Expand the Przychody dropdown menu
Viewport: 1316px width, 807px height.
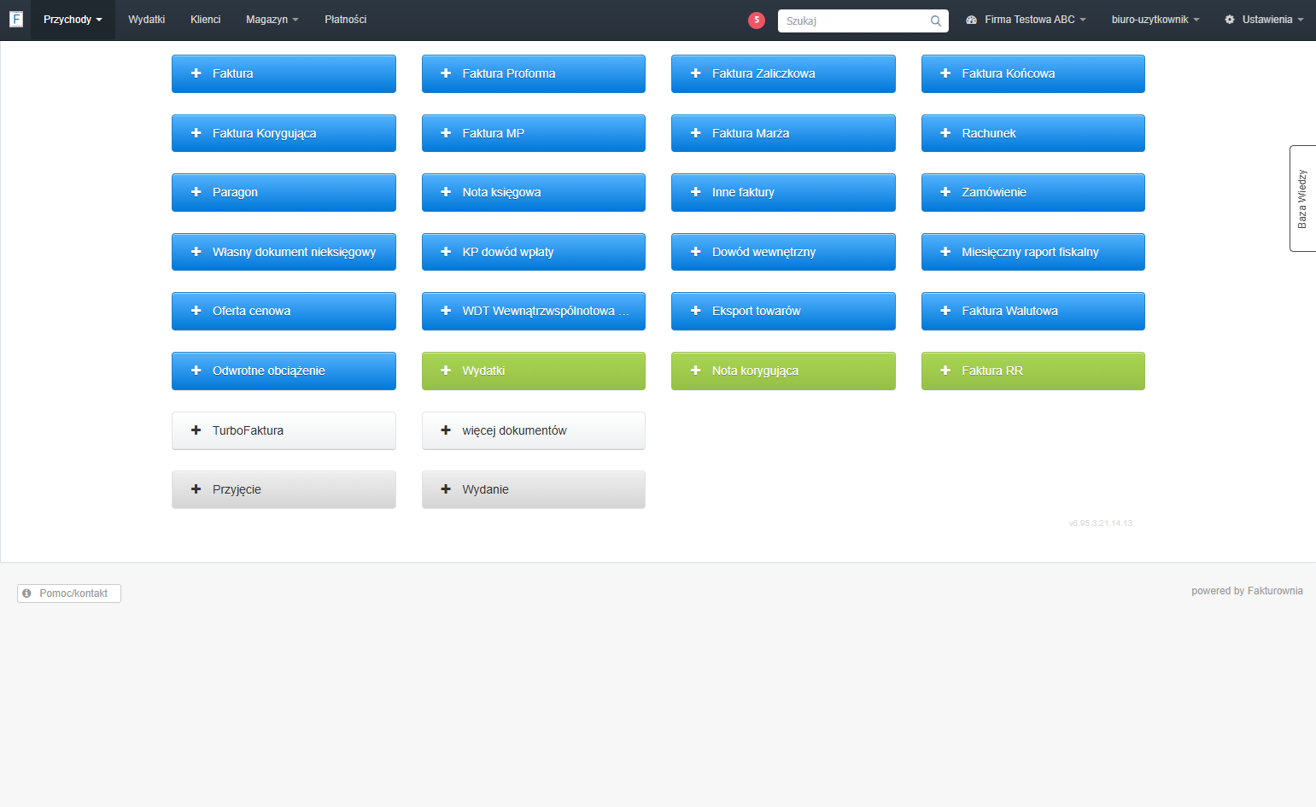(x=73, y=20)
